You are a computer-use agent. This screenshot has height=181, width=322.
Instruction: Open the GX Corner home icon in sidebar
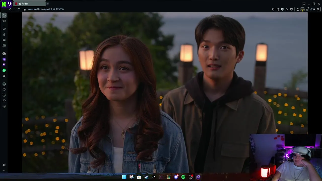coord(4,15)
